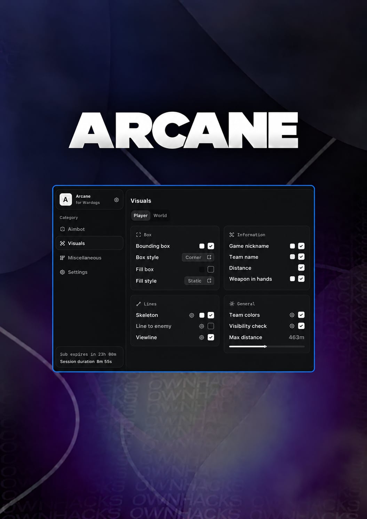Click the Information section header icon

click(232, 235)
